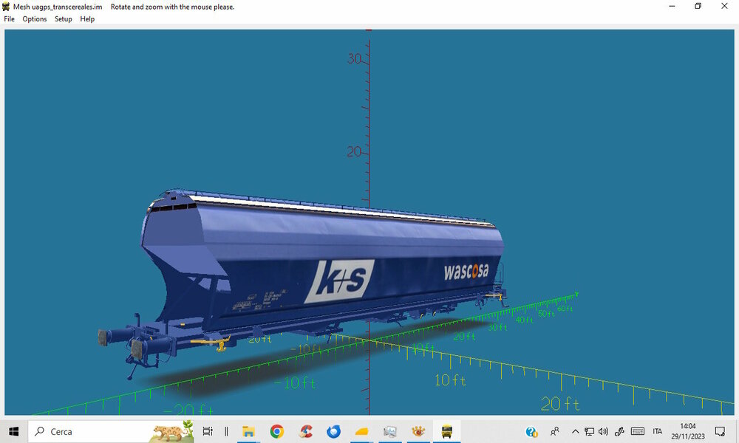The image size is (739, 443).
Task: Open CCleaner from the taskbar
Action: [x=305, y=431]
